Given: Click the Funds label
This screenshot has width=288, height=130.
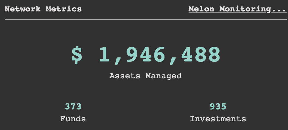Looking at the screenshot, I should click(x=73, y=119).
